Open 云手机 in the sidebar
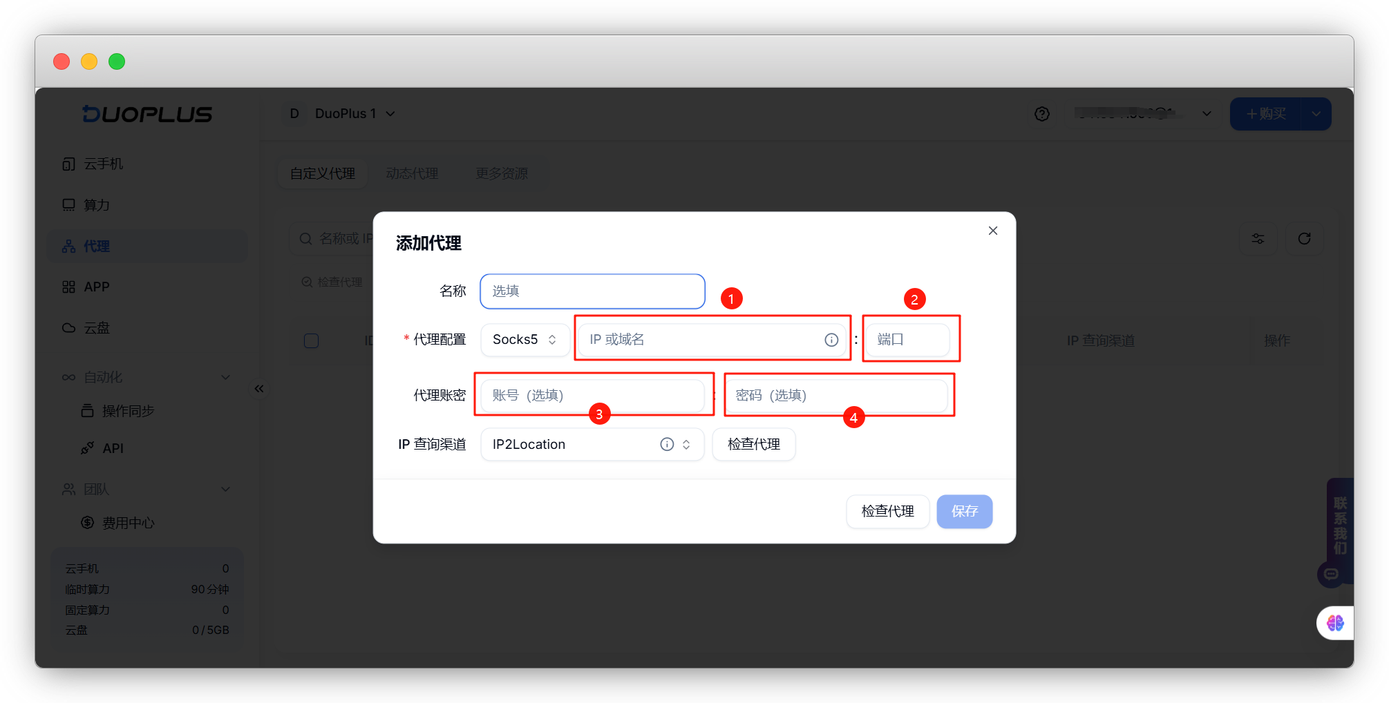Viewport: 1389px width, 703px height. (x=147, y=164)
